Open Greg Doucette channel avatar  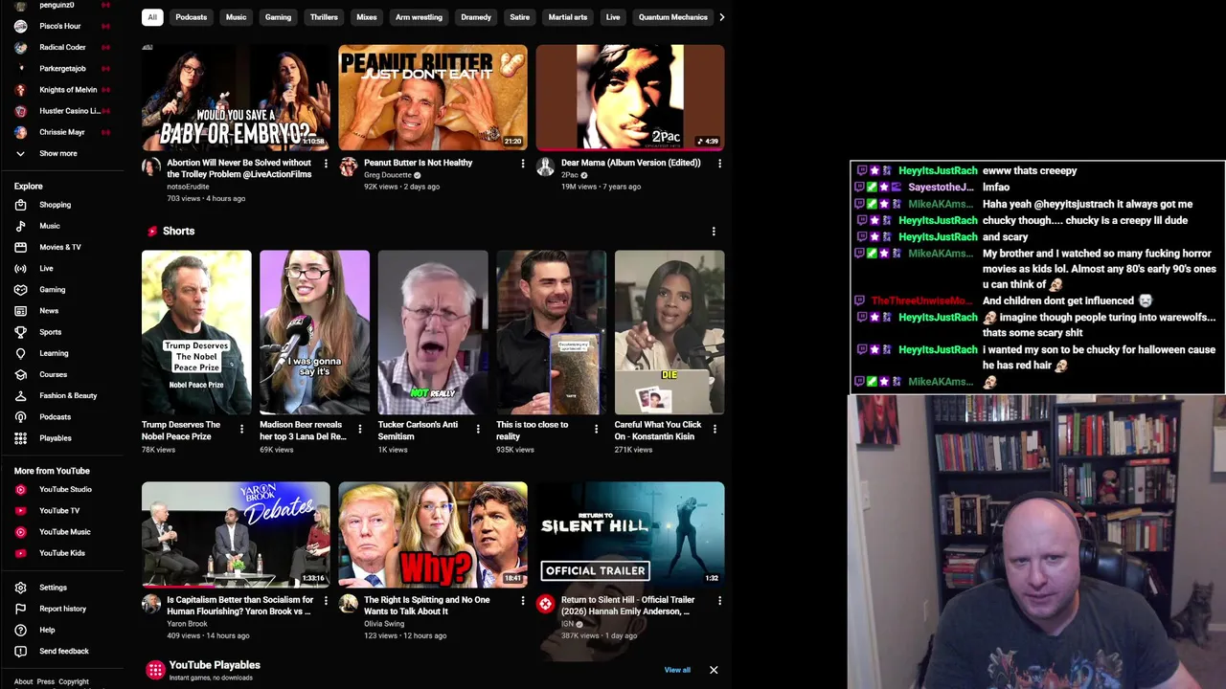(349, 167)
